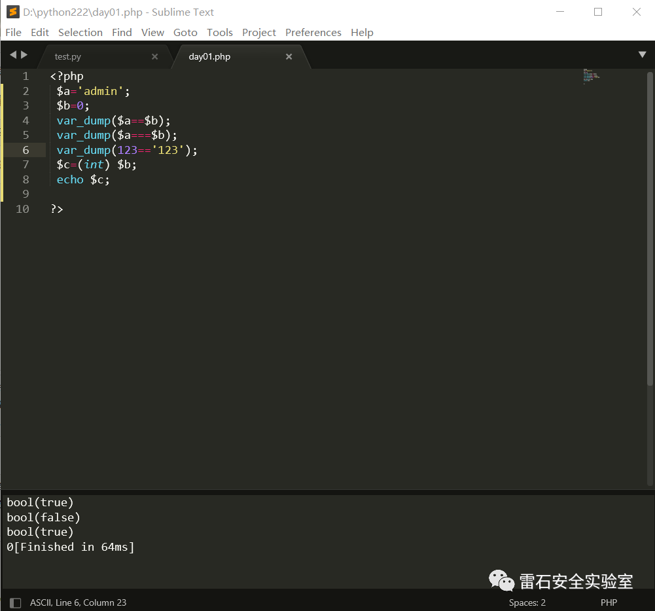Click the Sublime Text app icon in title bar
Image resolution: width=655 pixels, height=611 pixels.
tap(12, 12)
